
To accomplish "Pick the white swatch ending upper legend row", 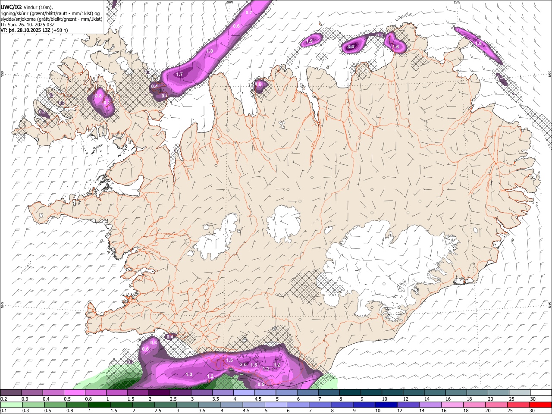I will [541, 393].
